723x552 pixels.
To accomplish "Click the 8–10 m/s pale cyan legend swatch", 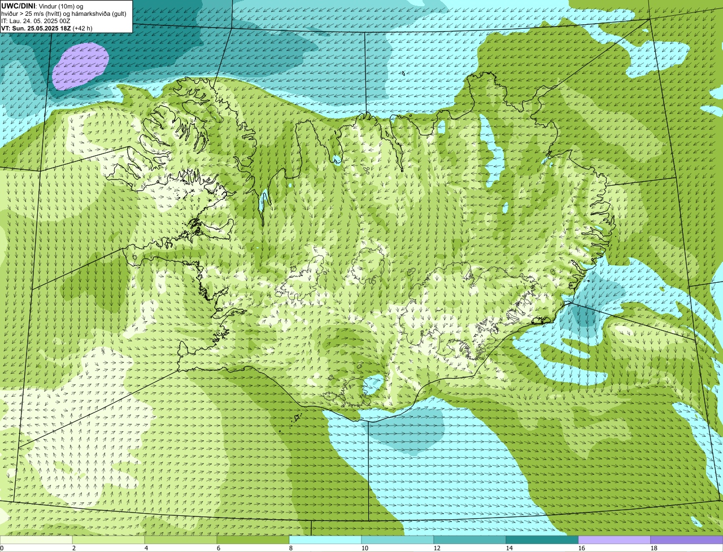I will point(325,540).
